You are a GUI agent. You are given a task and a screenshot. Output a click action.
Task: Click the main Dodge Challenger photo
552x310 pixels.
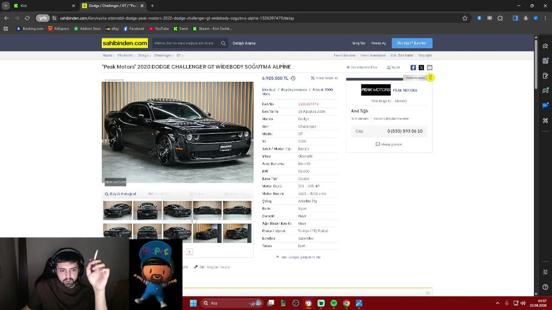tap(178, 133)
